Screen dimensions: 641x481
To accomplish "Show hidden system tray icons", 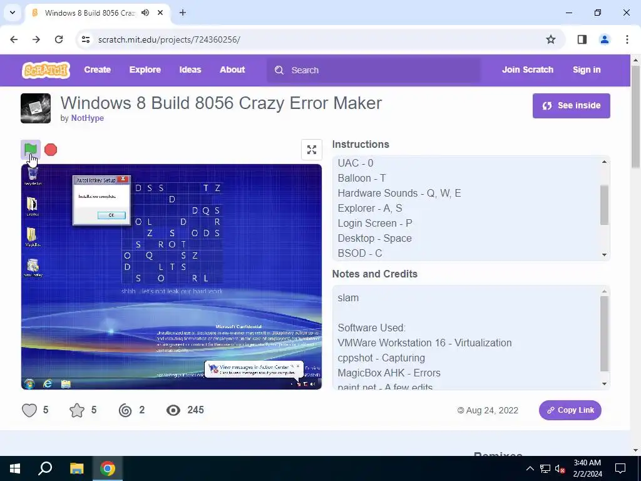I will click(x=530, y=468).
